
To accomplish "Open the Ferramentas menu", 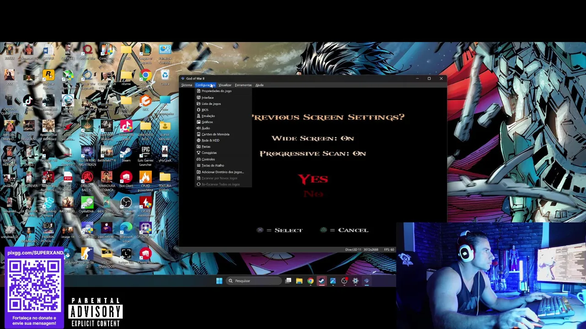I will (x=243, y=85).
